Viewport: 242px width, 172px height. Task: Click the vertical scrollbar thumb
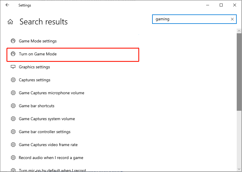click(239, 72)
